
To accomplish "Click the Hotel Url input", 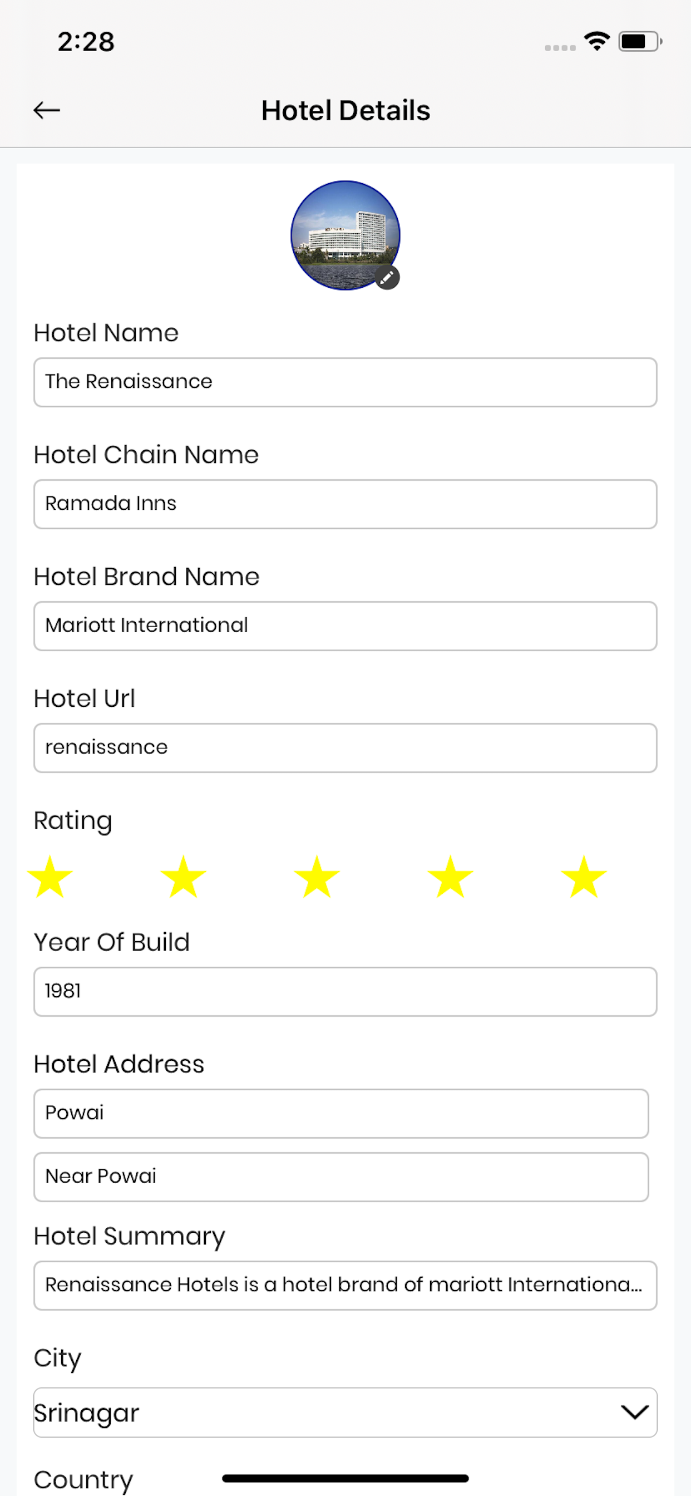I will (x=345, y=748).
